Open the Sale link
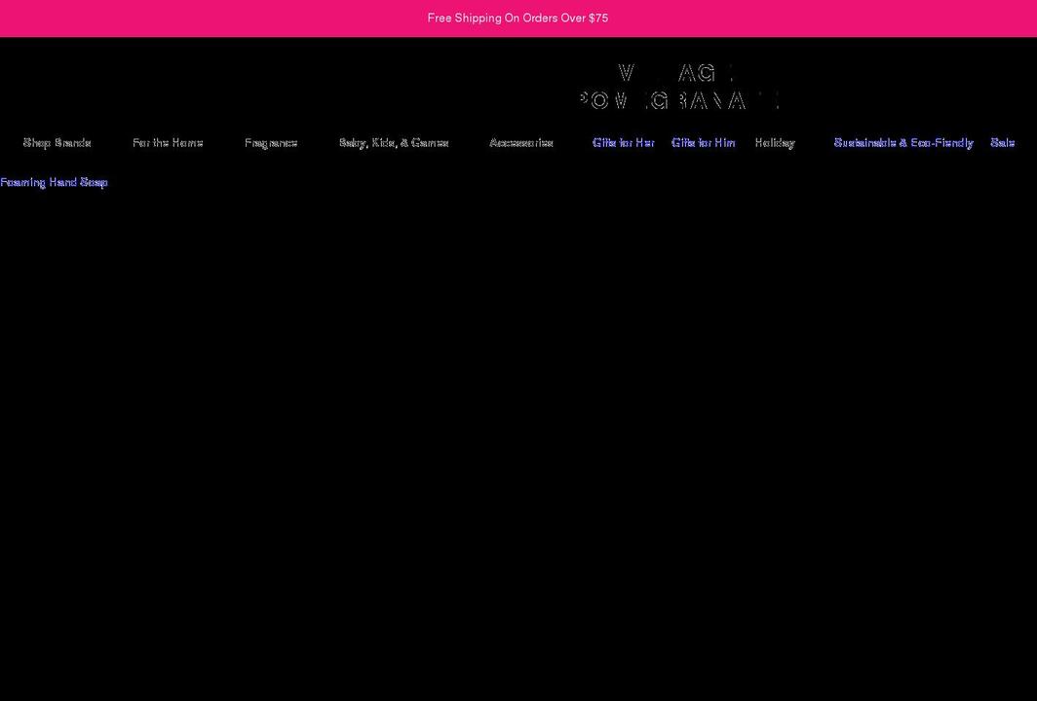Image resolution: width=1037 pixels, height=701 pixels. [x=1003, y=143]
